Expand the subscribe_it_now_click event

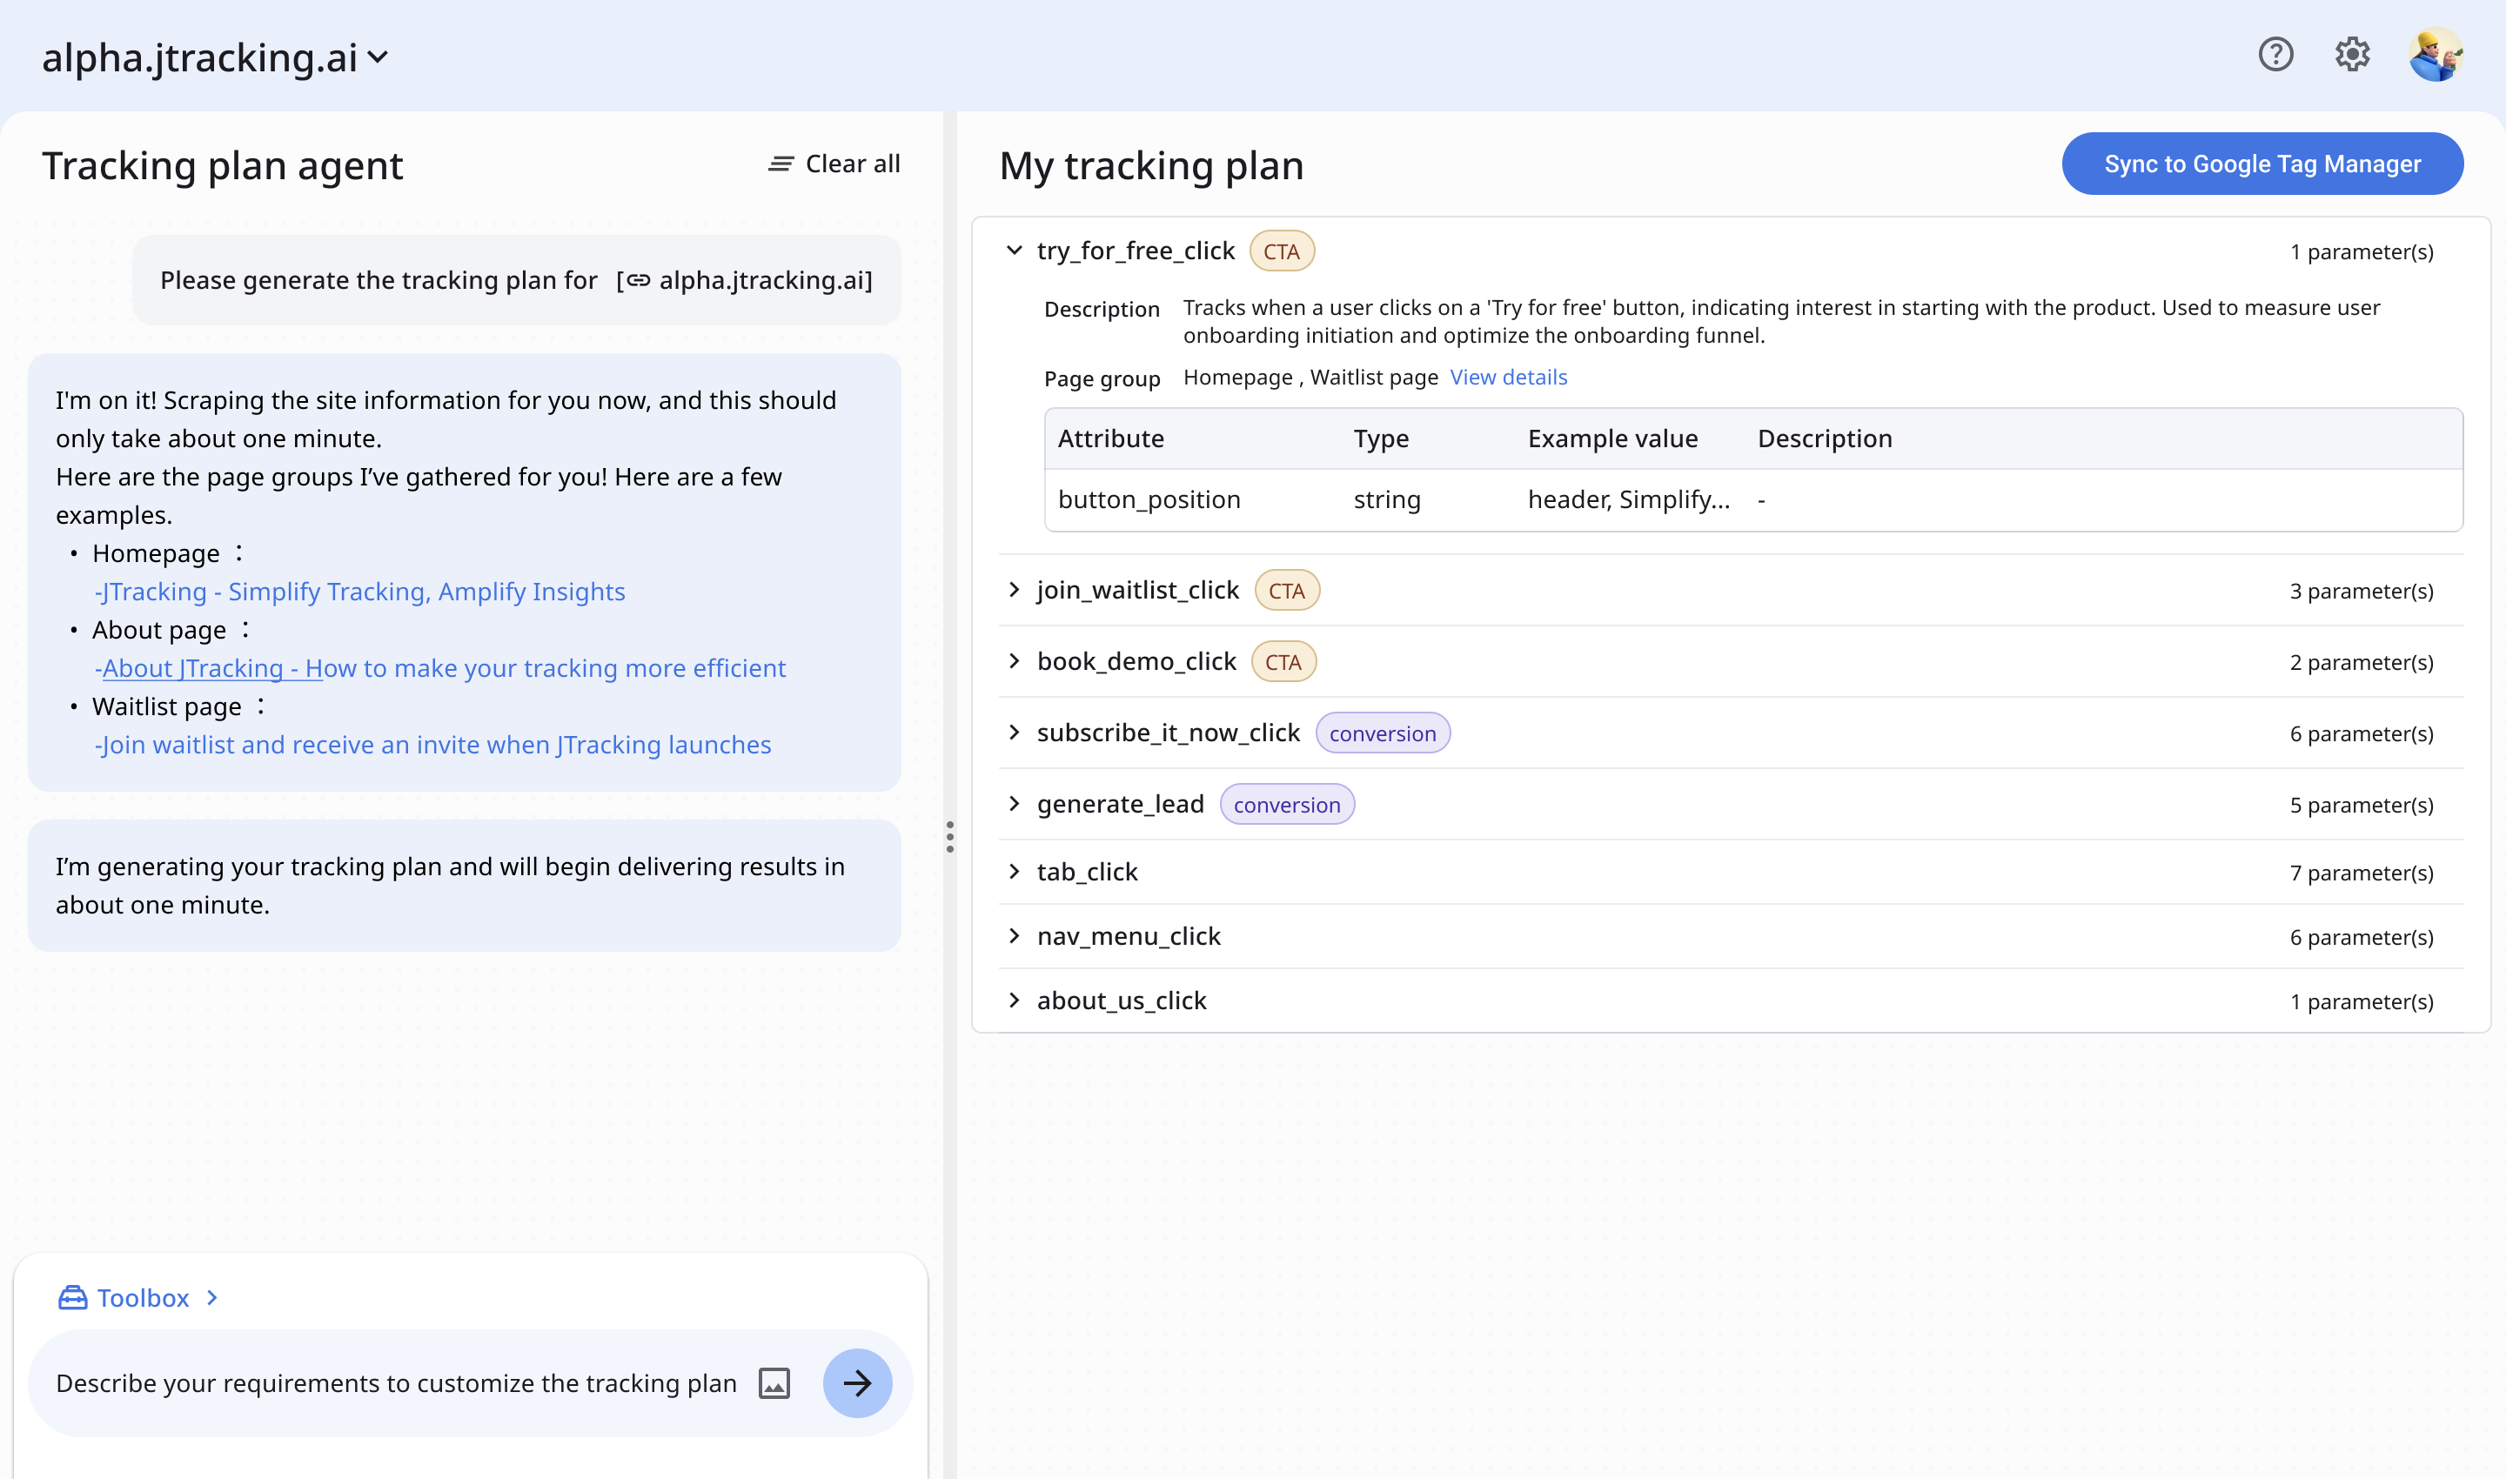pos(1014,733)
